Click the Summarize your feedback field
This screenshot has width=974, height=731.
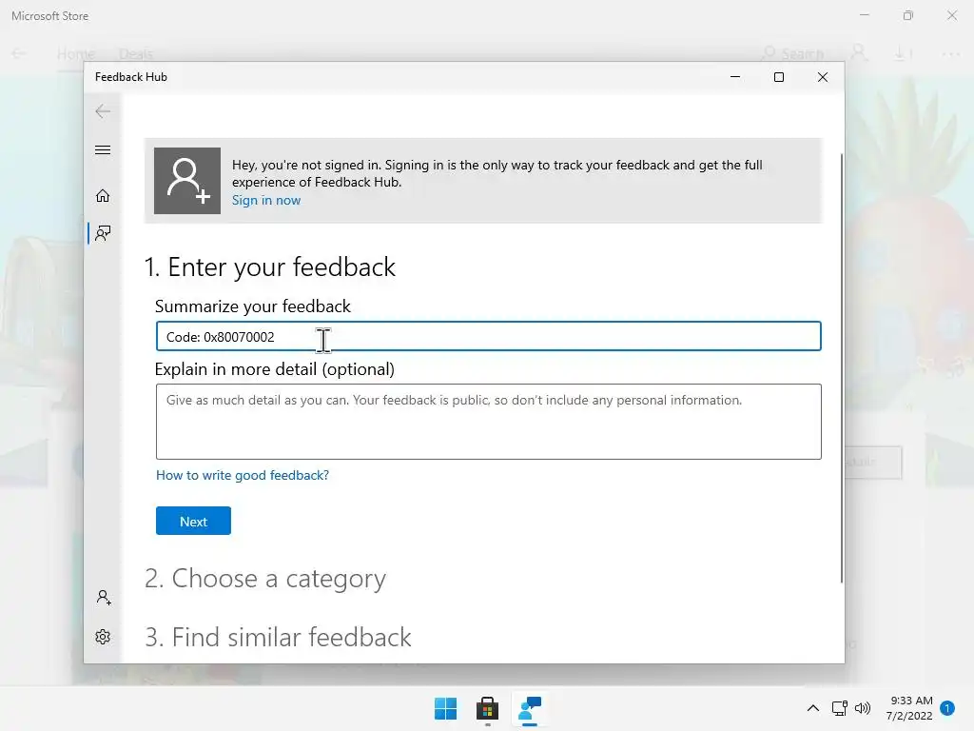coord(488,336)
